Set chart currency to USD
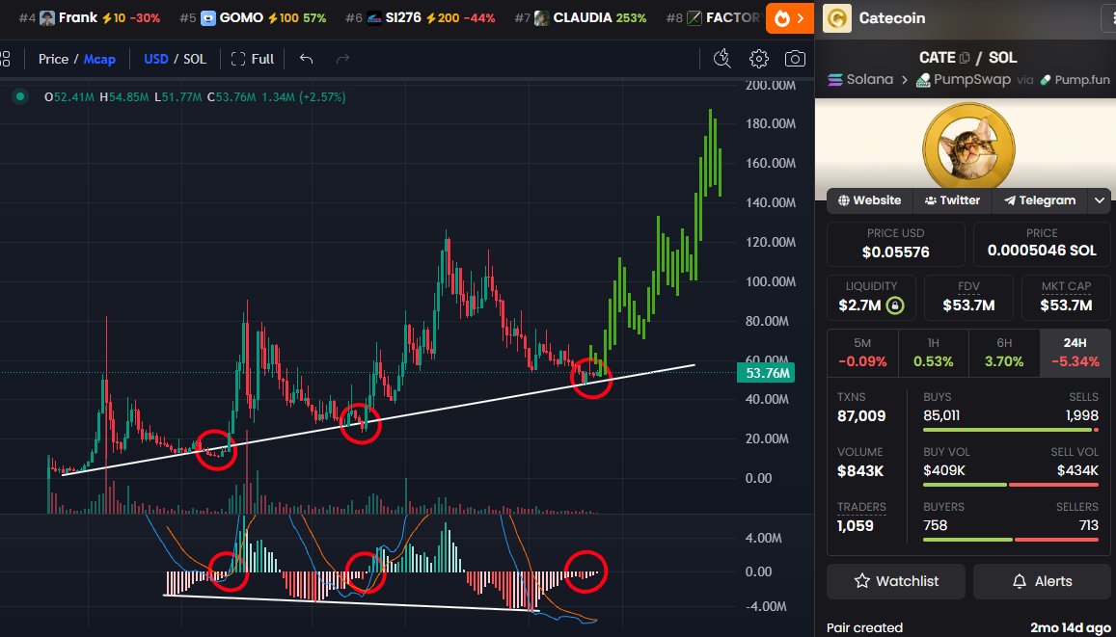This screenshot has height=637, width=1116. click(x=156, y=59)
